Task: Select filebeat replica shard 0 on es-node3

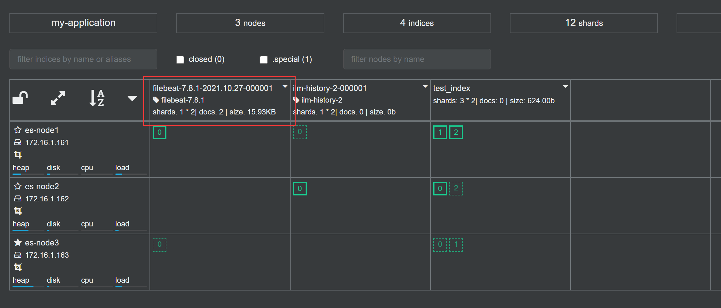Action: click(x=160, y=245)
